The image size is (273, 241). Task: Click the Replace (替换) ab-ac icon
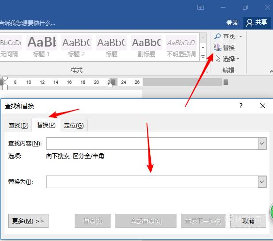[x=217, y=48]
